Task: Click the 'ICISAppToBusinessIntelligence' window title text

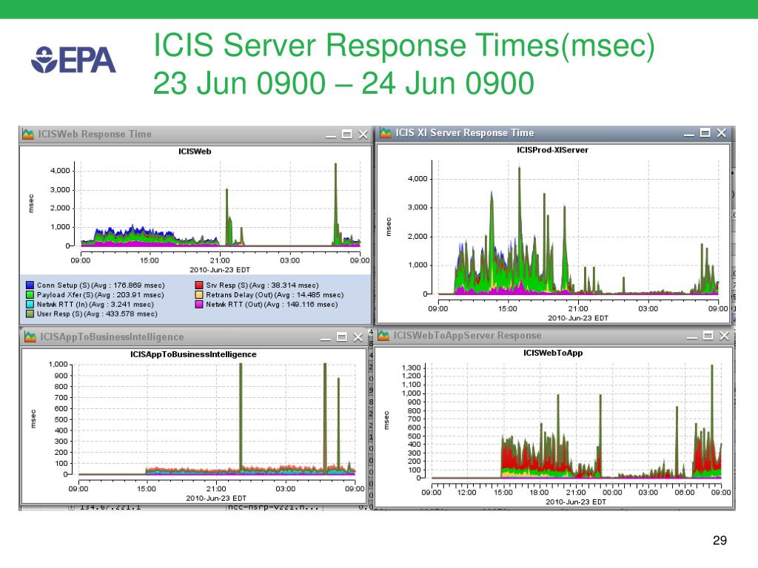Action: click(113, 337)
